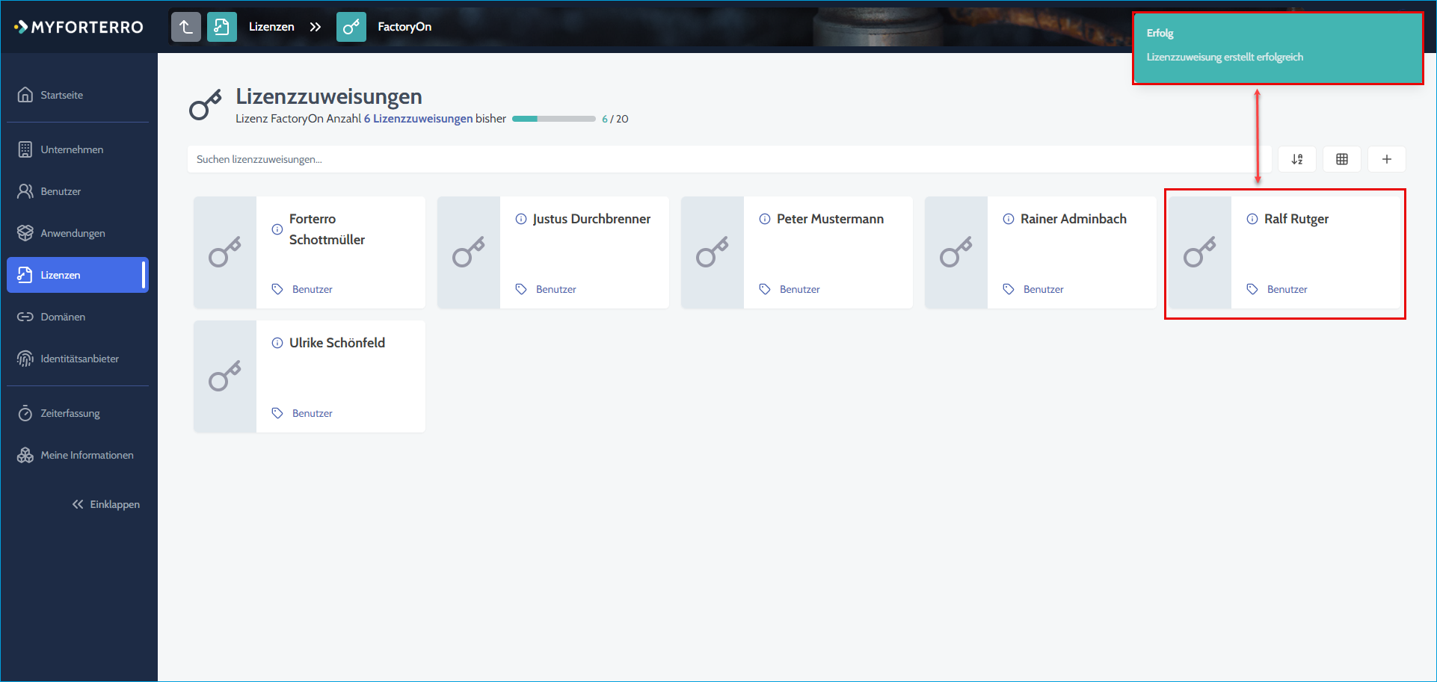Click the license usage progress bar
Image resolution: width=1437 pixels, height=682 pixels.
[x=554, y=119]
